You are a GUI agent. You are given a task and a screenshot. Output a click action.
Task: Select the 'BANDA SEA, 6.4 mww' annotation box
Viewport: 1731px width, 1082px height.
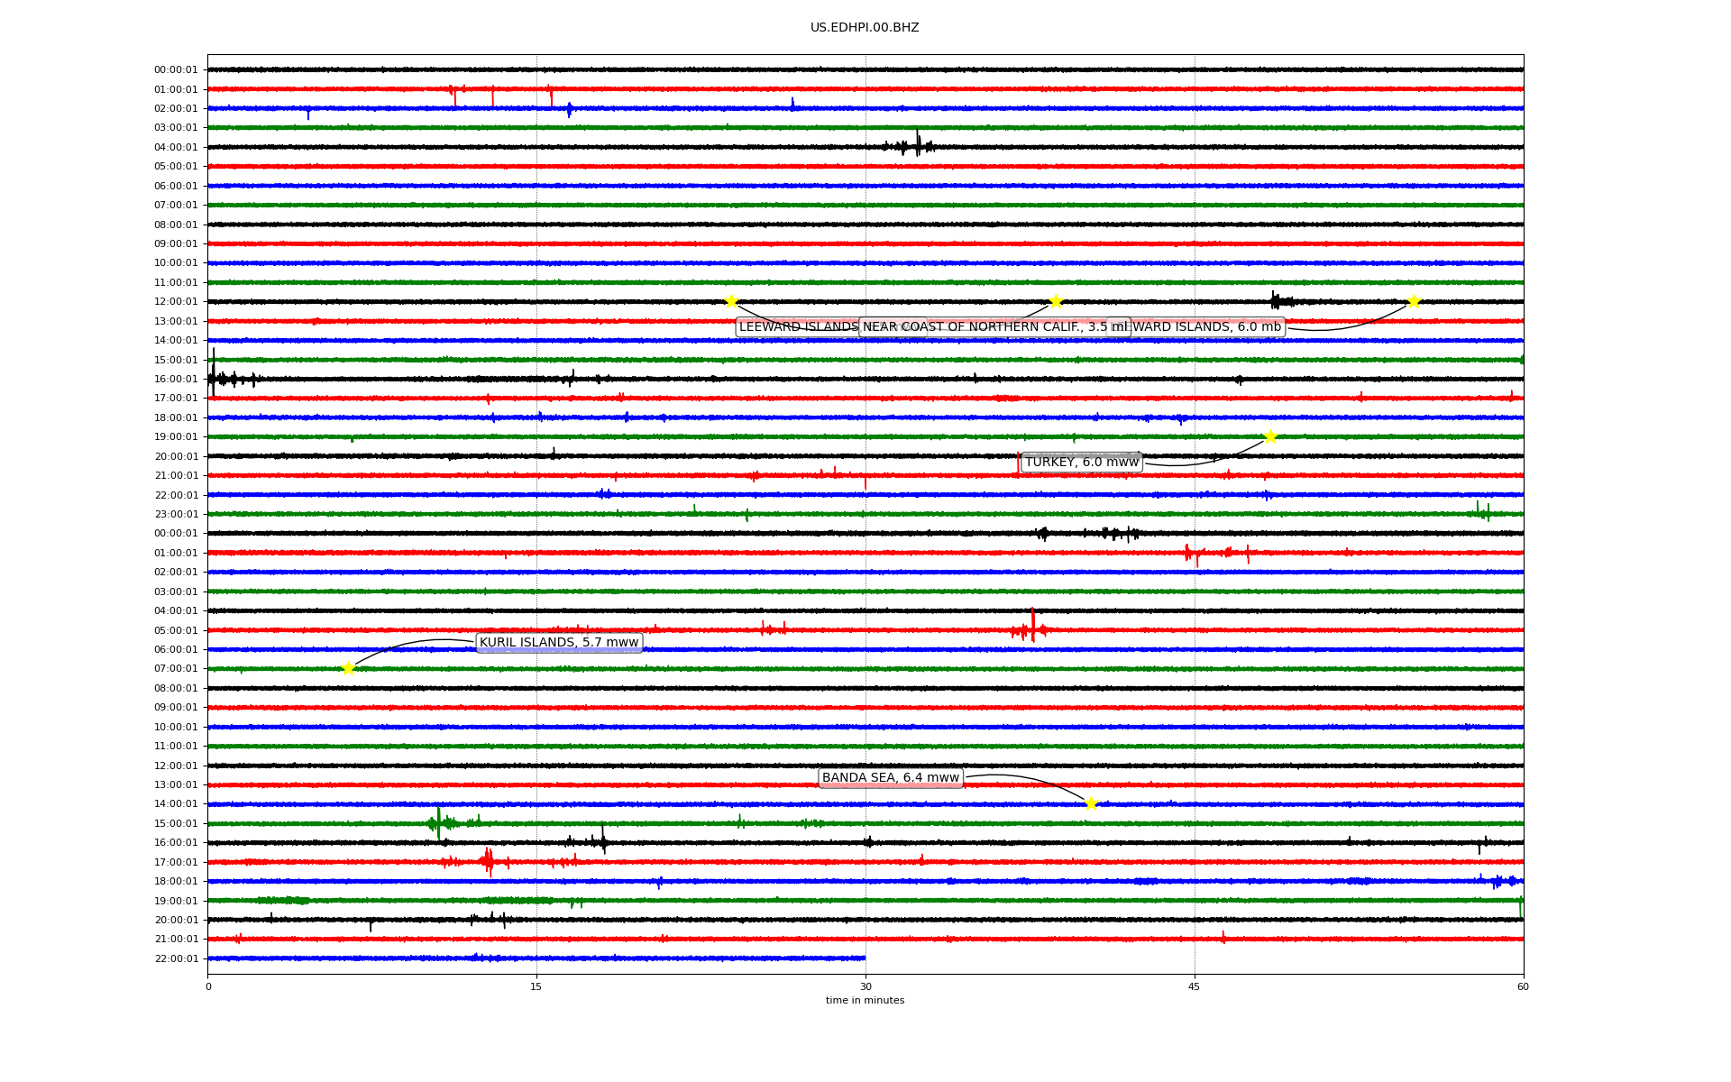tap(890, 778)
